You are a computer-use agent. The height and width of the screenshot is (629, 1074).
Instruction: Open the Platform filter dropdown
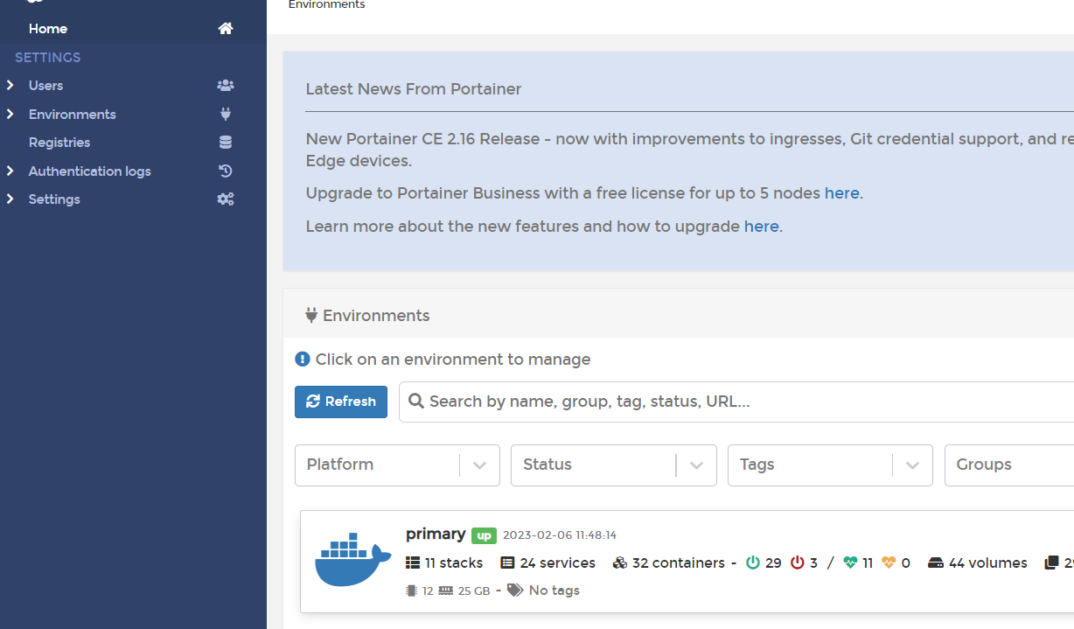pyautogui.click(x=397, y=465)
